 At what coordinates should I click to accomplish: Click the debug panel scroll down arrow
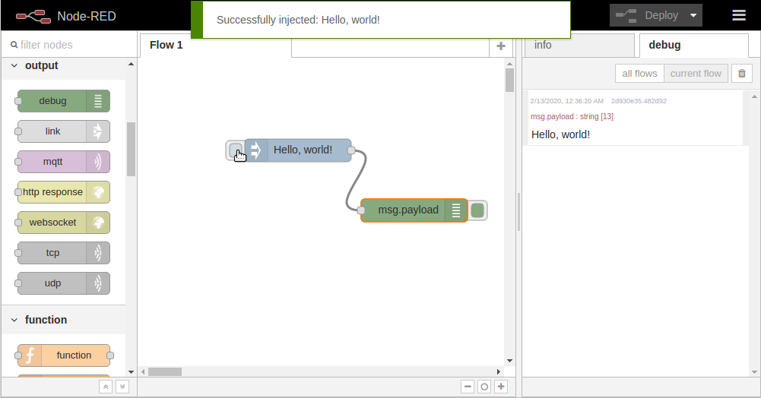pos(754,372)
